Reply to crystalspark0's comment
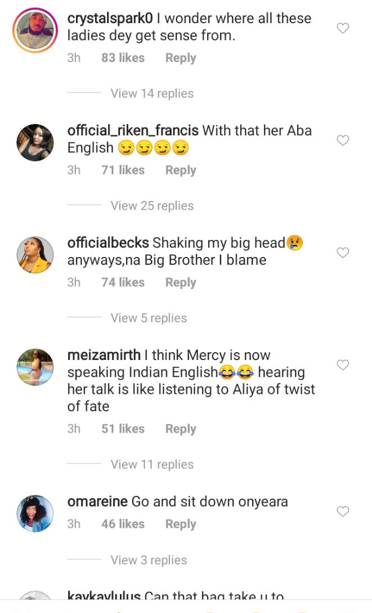This screenshot has height=613, width=372. tap(181, 58)
